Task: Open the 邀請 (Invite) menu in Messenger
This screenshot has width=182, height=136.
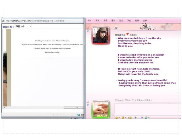Action: click(137, 20)
